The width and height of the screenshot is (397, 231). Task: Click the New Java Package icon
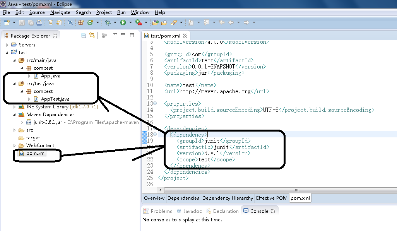[81, 22]
